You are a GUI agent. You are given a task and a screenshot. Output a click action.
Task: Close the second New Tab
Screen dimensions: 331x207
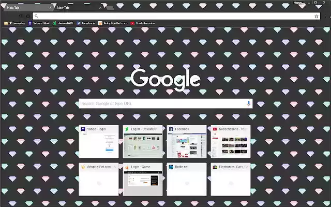[100, 8]
